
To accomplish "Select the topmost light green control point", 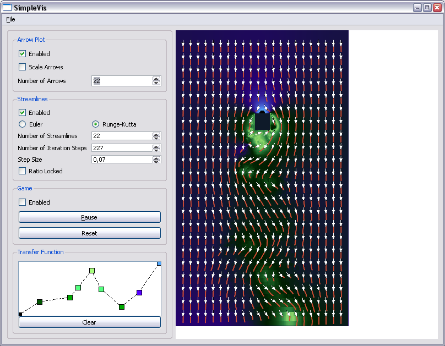I will [92, 271].
